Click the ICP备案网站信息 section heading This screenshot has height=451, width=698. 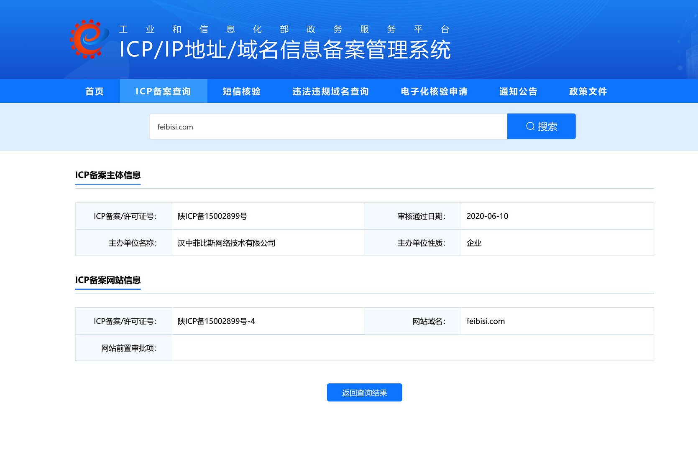click(108, 280)
